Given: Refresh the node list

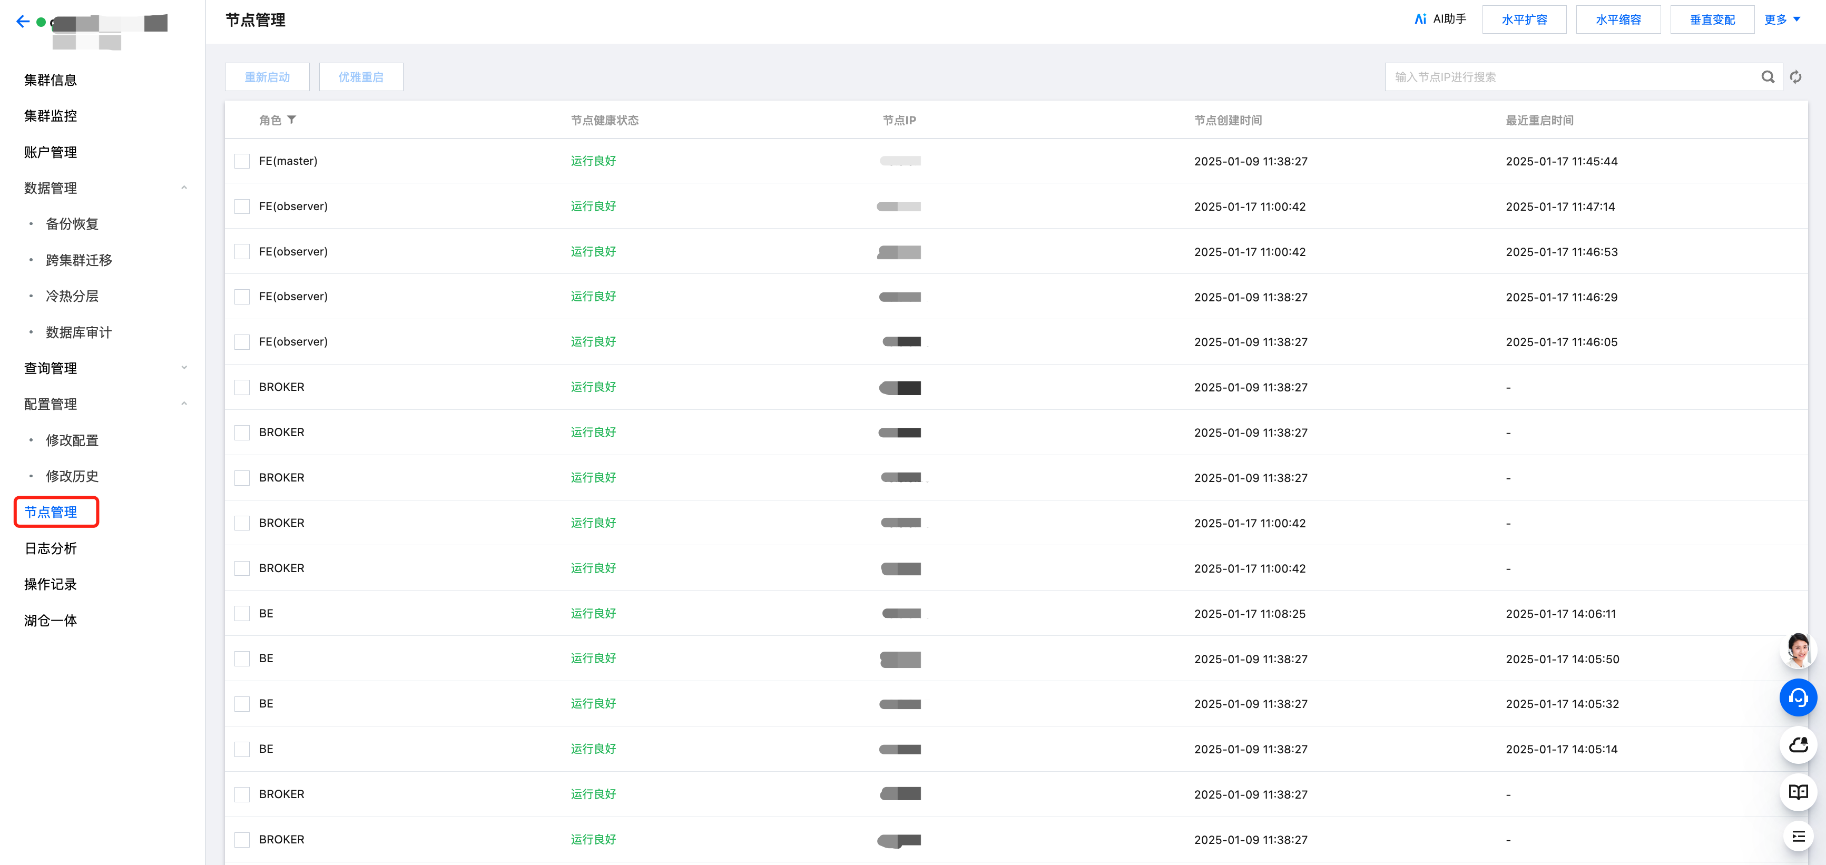Looking at the screenshot, I should (1795, 76).
